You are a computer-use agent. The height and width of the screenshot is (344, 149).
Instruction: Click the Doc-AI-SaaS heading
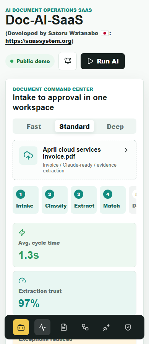point(44,20)
